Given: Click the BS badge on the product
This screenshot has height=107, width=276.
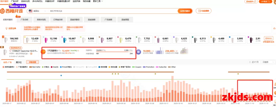Looking at the screenshot, I should [2, 47].
